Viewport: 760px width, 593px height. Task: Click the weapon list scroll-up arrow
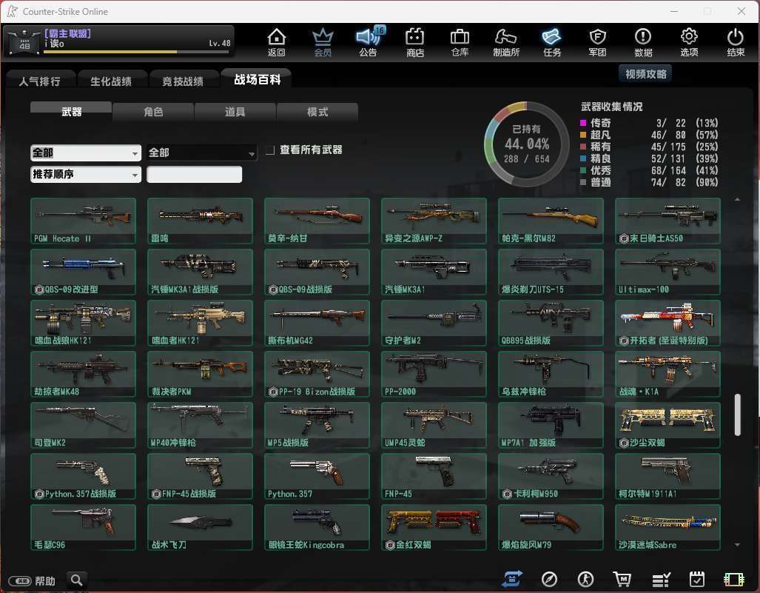tap(738, 199)
